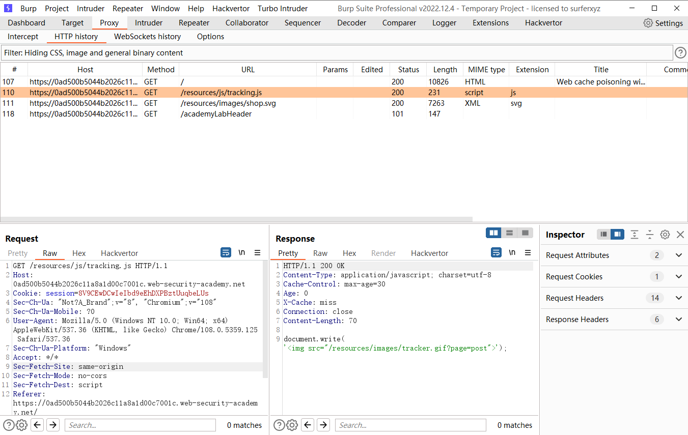
Task: Collapse all Inspector sections icon
Action: pyautogui.click(x=650, y=235)
